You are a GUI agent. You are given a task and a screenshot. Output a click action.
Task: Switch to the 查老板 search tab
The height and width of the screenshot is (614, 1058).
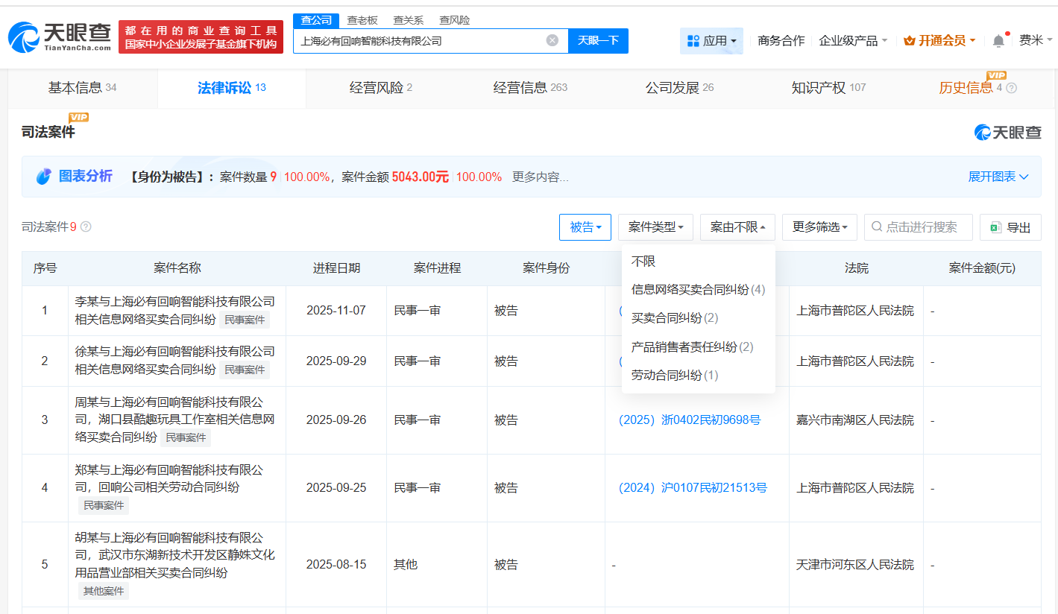point(361,20)
